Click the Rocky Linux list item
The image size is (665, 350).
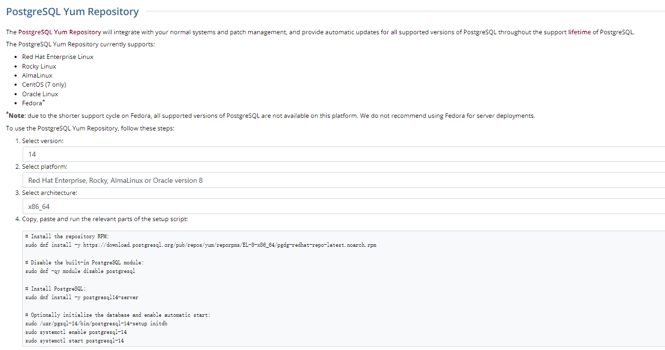(39, 66)
